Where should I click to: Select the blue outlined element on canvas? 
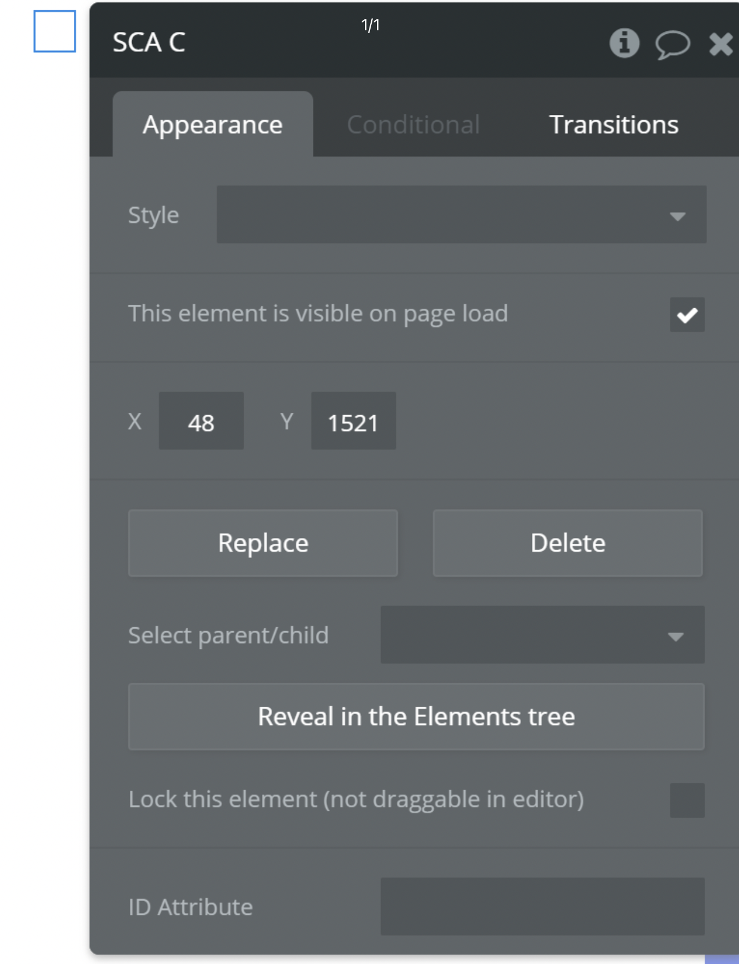pos(55,31)
